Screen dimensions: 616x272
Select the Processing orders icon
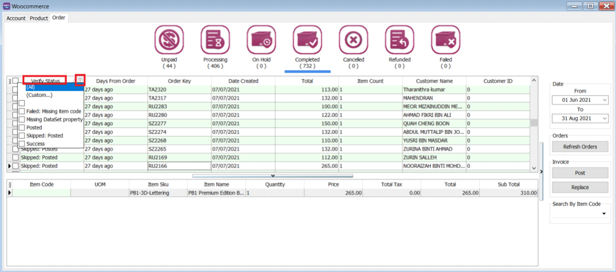(215, 40)
